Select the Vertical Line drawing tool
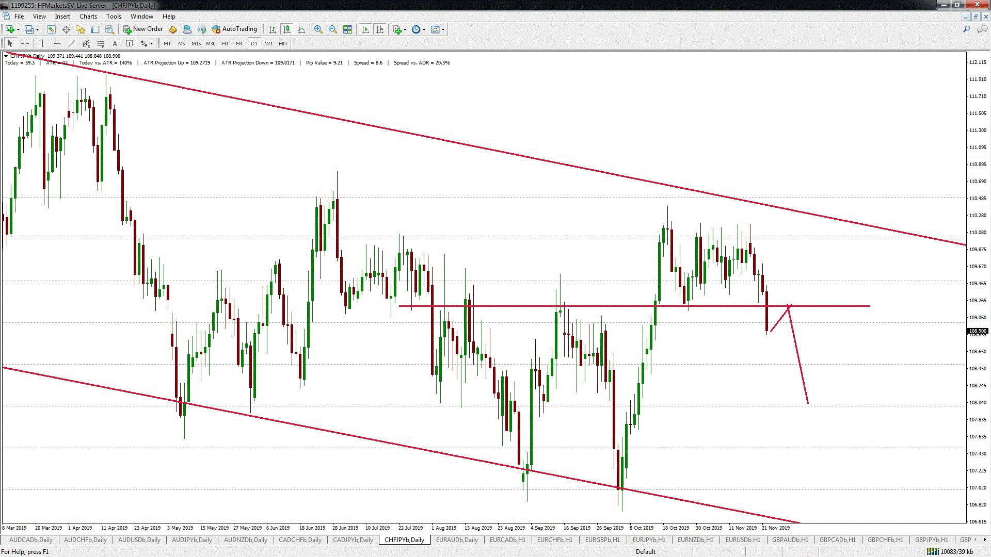The image size is (991, 557). point(42,44)
